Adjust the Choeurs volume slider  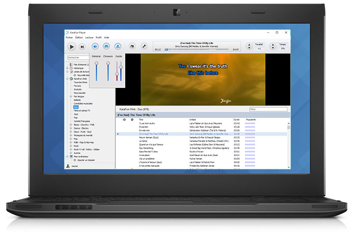coord(108,71)
